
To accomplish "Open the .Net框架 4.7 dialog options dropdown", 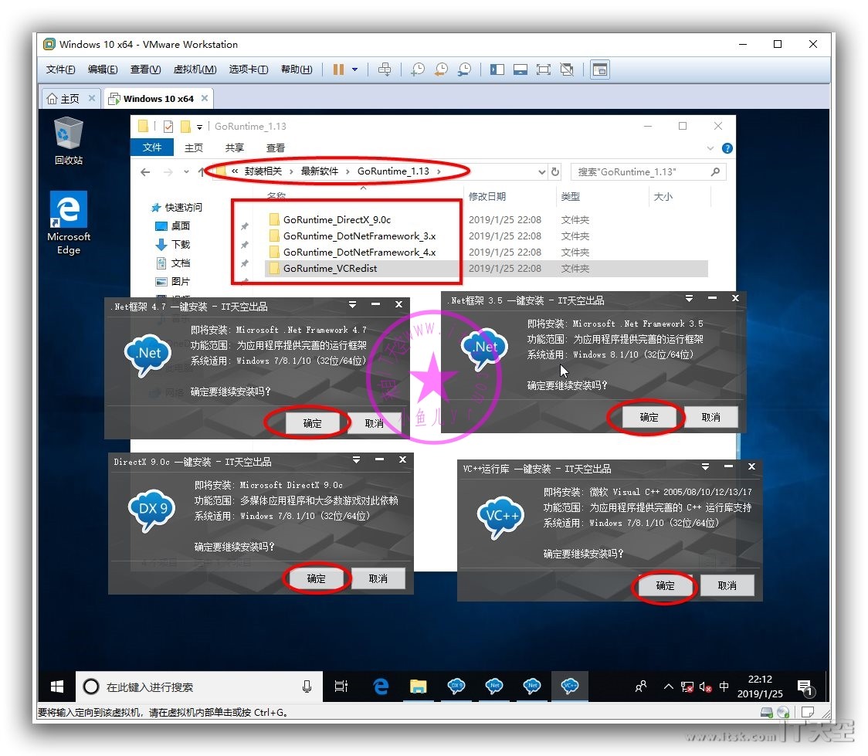I will [353, 304].
